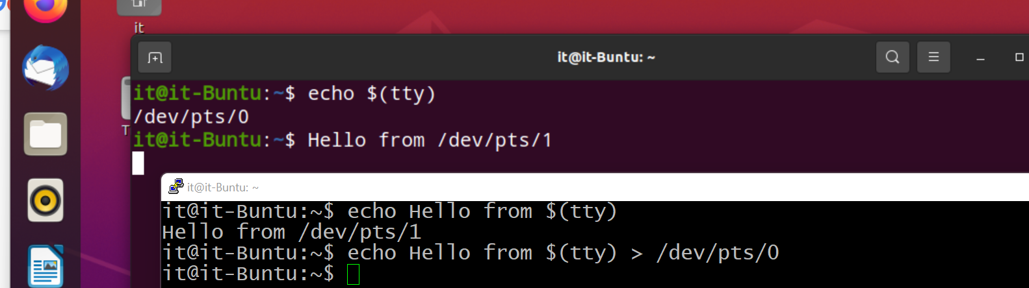The height and width of the screenshot is (288, 1029).
Task: Launch Thunderbird Mail from the dock
Action: [46, 68]
